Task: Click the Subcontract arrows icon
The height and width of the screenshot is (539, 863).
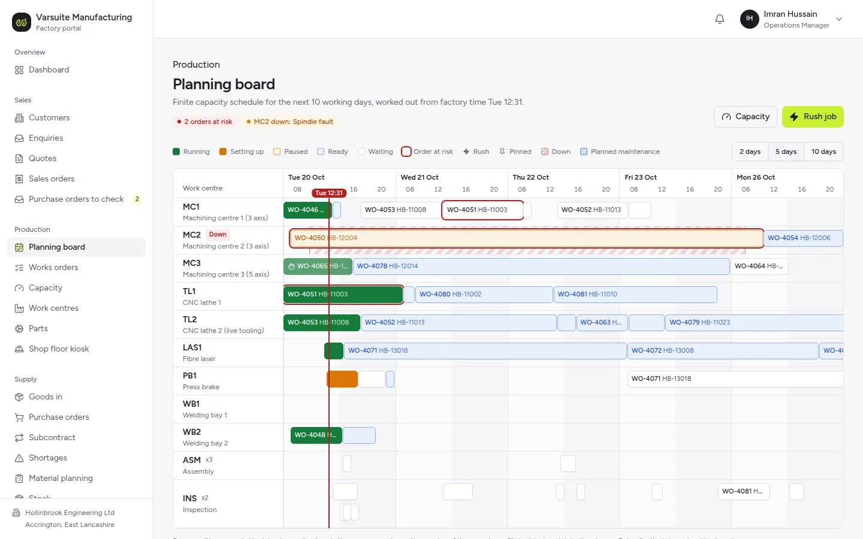Action: coord(19,438)
